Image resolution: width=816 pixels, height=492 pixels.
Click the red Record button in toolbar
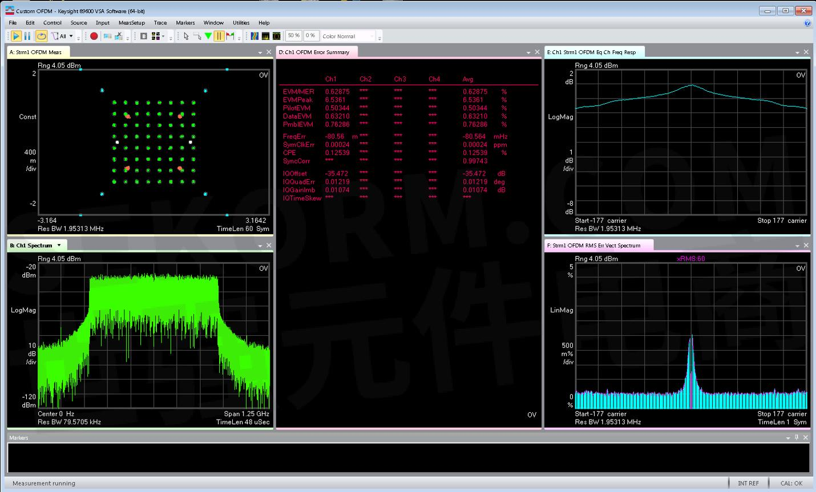(x=94, y=36)
